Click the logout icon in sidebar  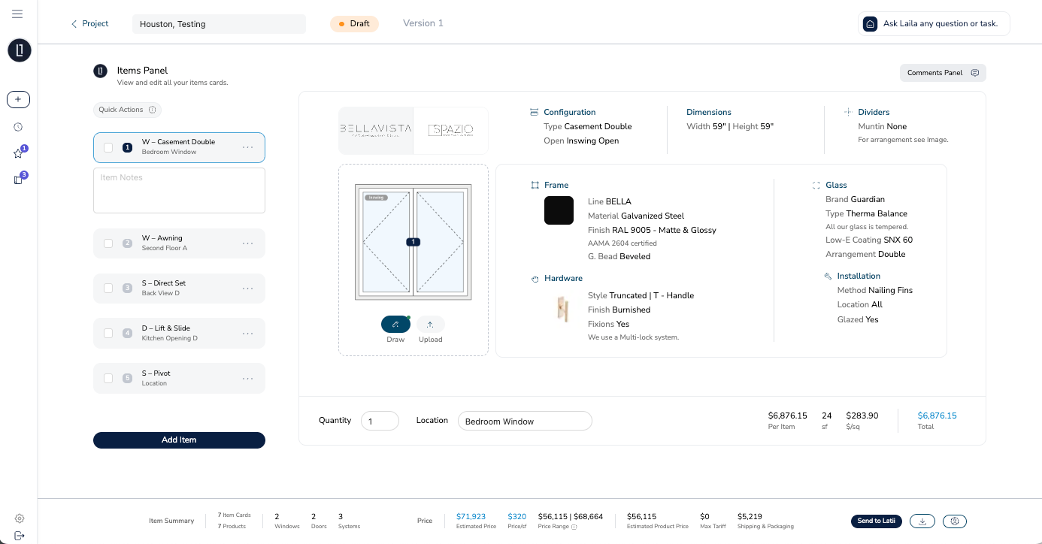(19, 535)
